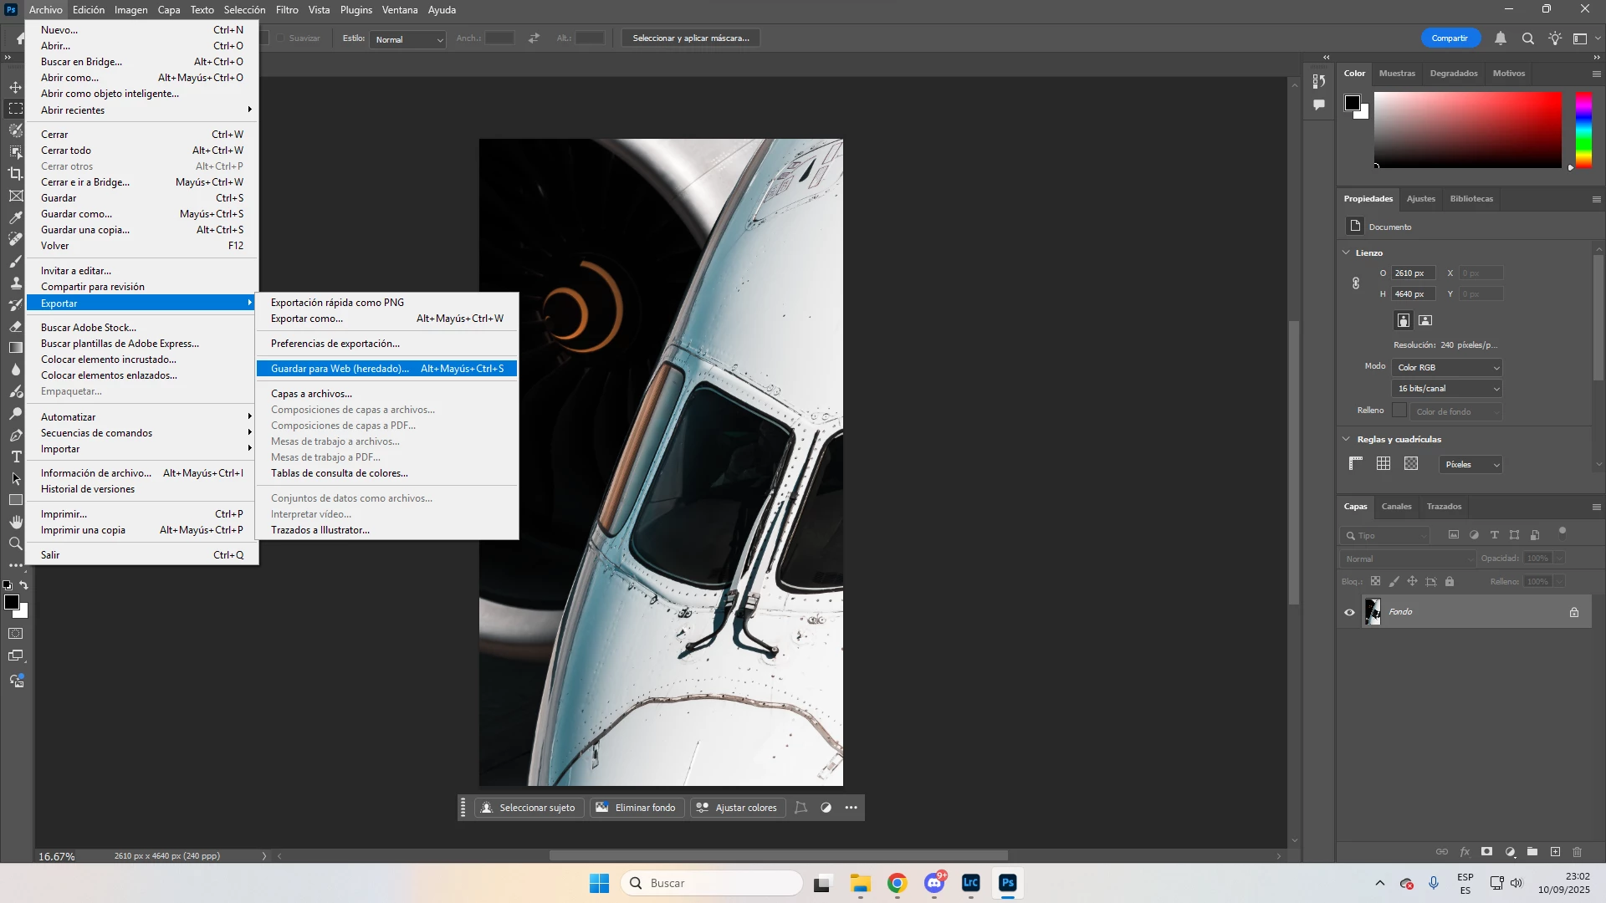1606x903 pixels.
Task: Click the blue Compartir button
Action: (1450, 38)
